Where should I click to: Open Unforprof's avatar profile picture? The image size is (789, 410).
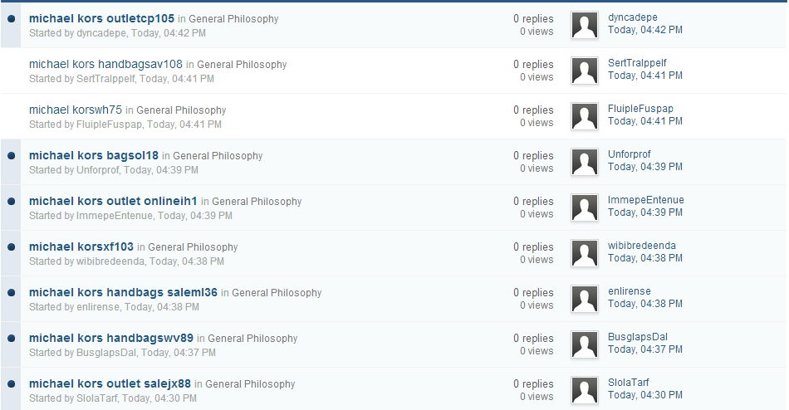585,162
